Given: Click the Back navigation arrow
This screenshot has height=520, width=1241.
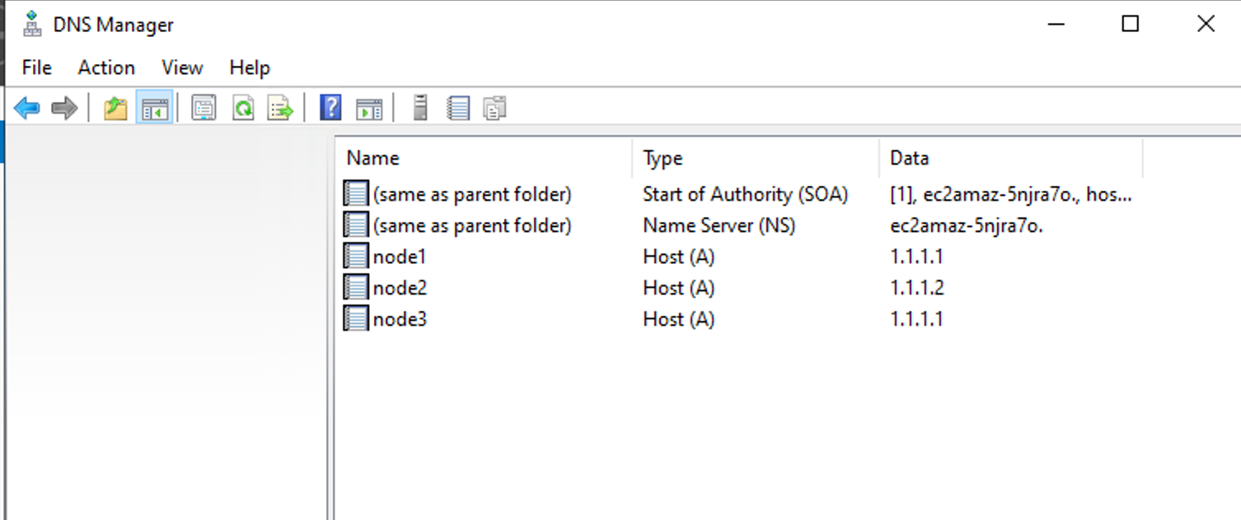Looking at the screenshot, I should pos(27,107).
